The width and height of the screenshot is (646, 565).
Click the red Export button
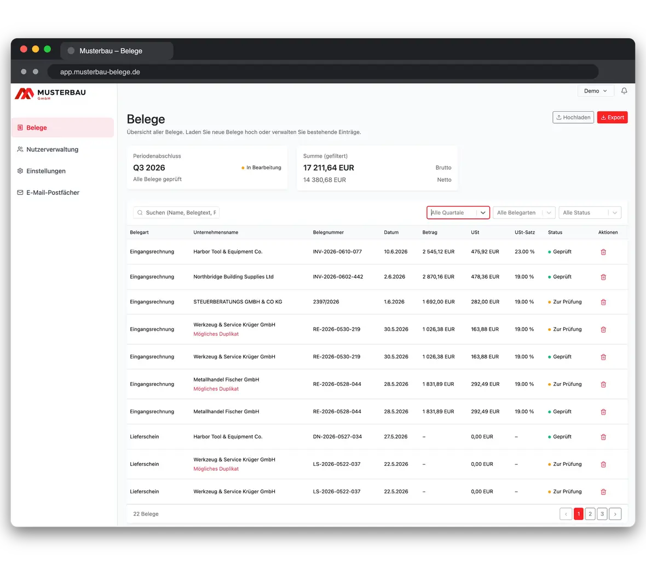612,118
